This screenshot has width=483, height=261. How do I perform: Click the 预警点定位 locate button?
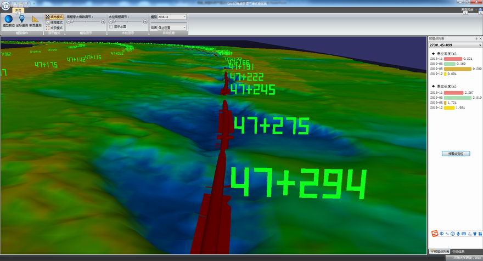(456, 154)
